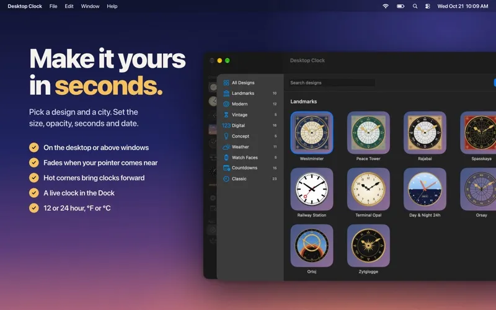Click the Zytglogge caption text

(x=368, y=272)
